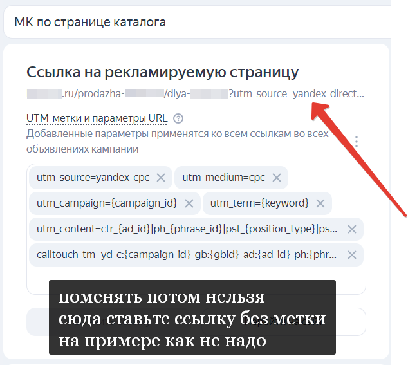Select the utm_content=ctr_{ad_id} chip text
408x365 pixels.
point(187,229)
